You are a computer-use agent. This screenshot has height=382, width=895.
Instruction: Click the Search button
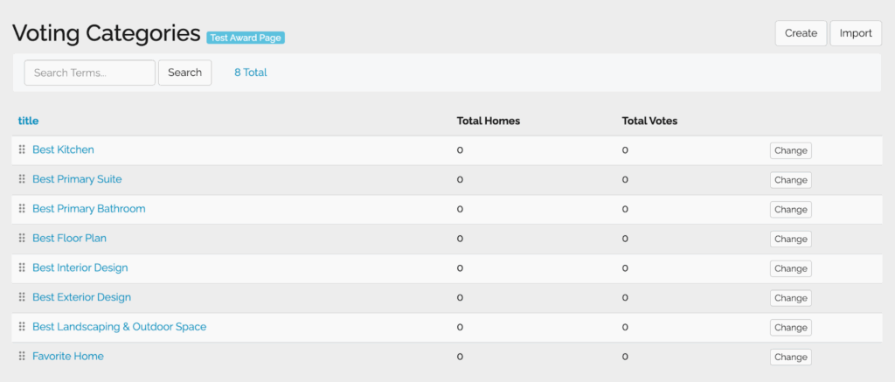coord(184,73)
